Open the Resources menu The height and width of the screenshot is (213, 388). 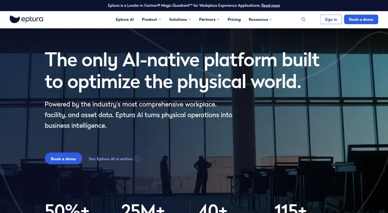[x=259, y=19]
